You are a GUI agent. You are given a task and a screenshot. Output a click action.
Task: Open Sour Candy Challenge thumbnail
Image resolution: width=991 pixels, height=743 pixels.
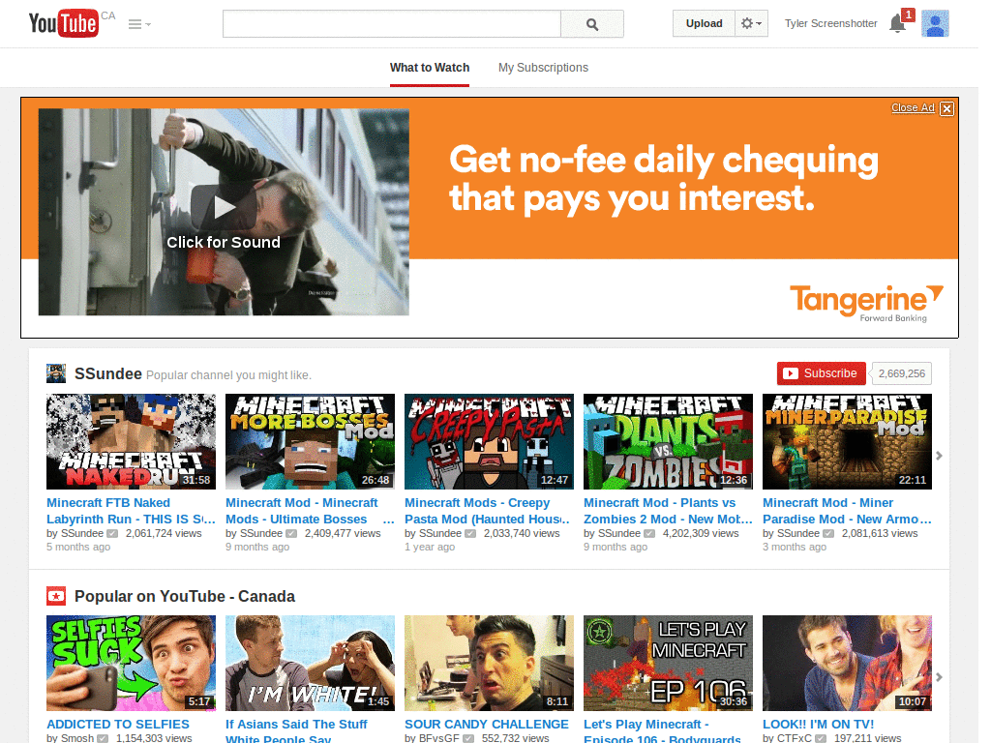(x=489, y=664)
